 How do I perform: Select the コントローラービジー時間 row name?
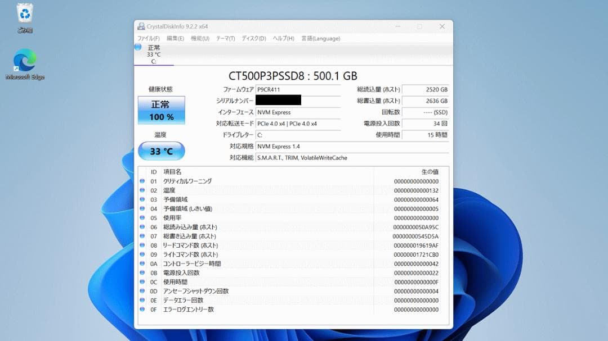[x=192, y=263]
